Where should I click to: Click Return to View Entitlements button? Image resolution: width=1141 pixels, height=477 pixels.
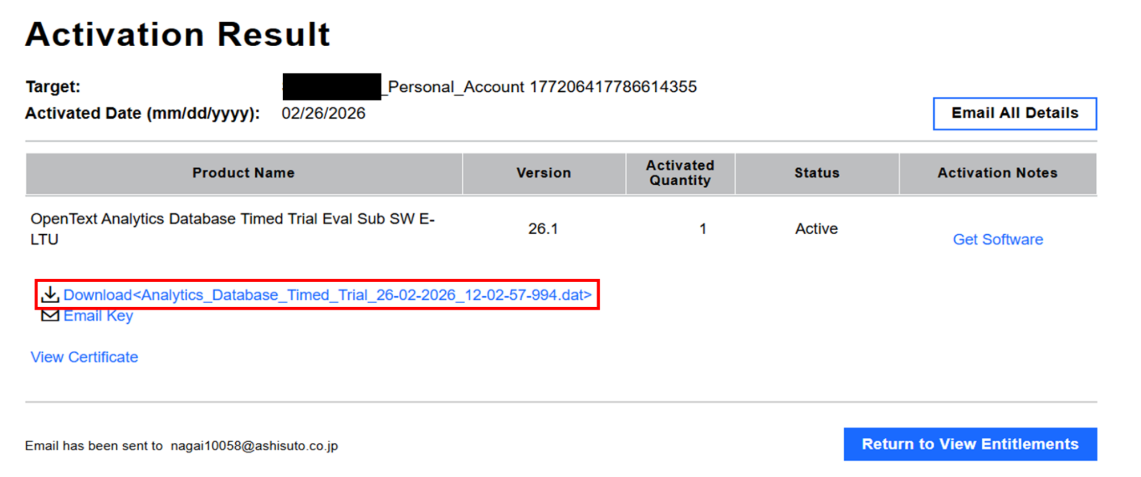point(970,444)
